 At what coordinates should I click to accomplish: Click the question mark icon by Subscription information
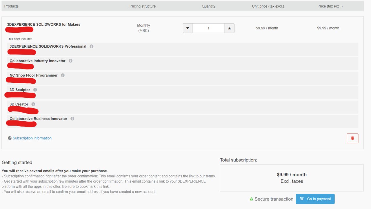point(10,138)
